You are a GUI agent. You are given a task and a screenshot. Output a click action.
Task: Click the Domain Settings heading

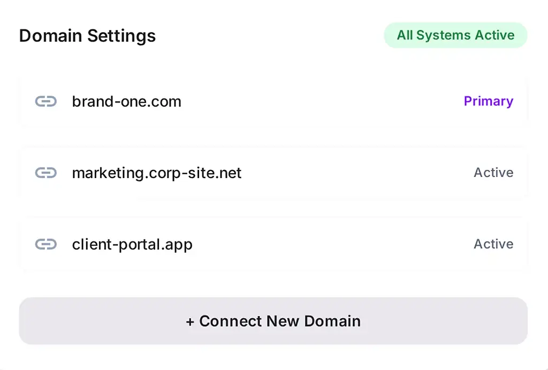point(87,36)
